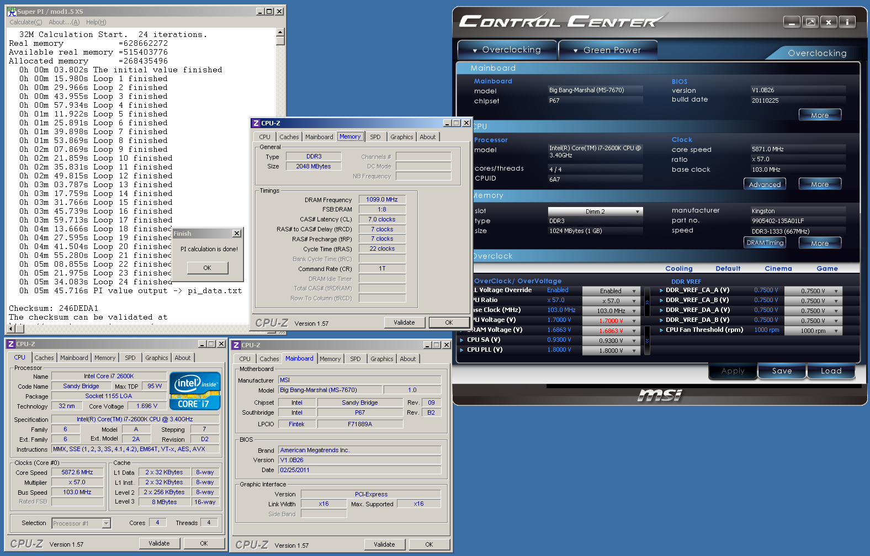
Task: Click More in the Mainboard section
Action: tap(820, 115)
